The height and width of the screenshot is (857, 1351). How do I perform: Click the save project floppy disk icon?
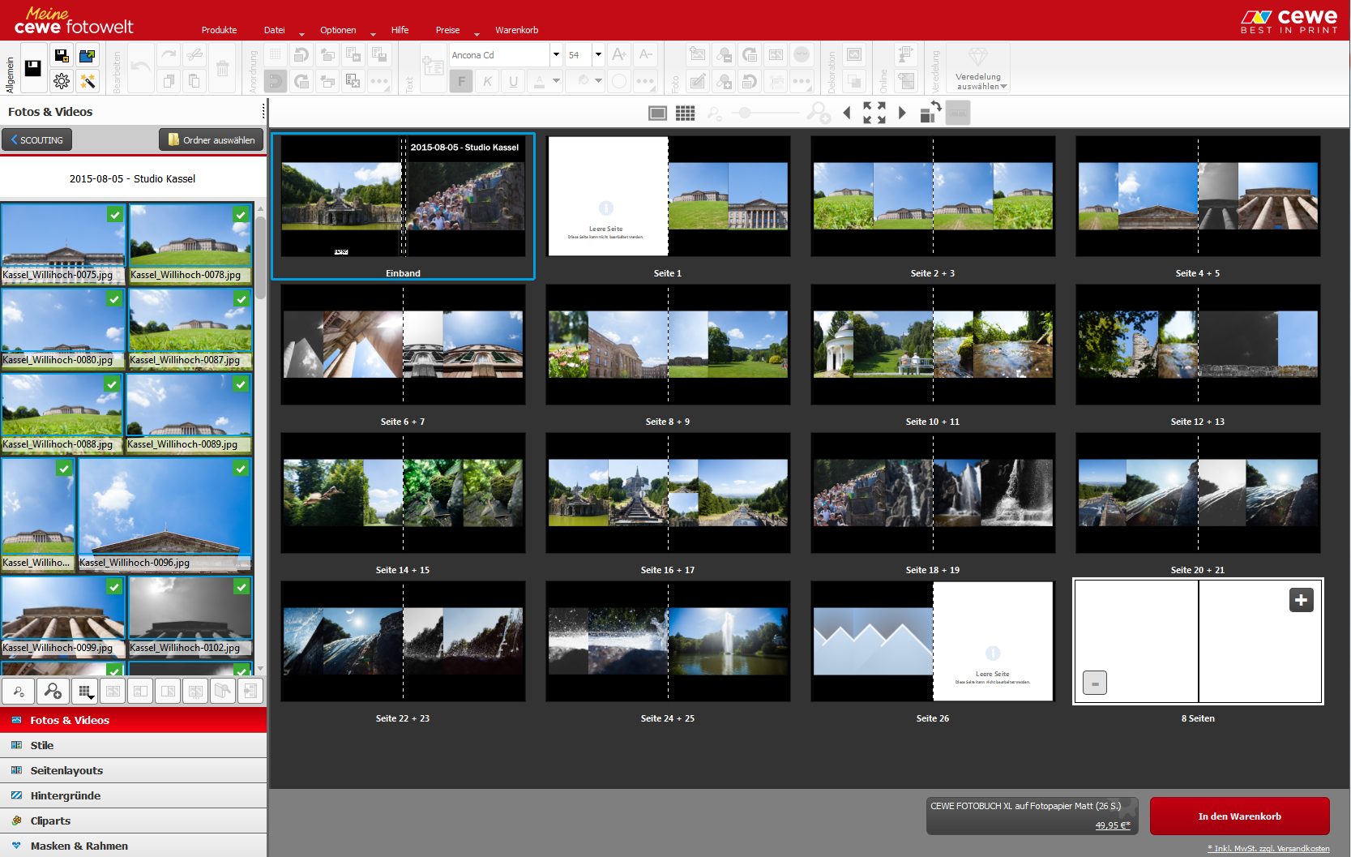tap(33, 68)
